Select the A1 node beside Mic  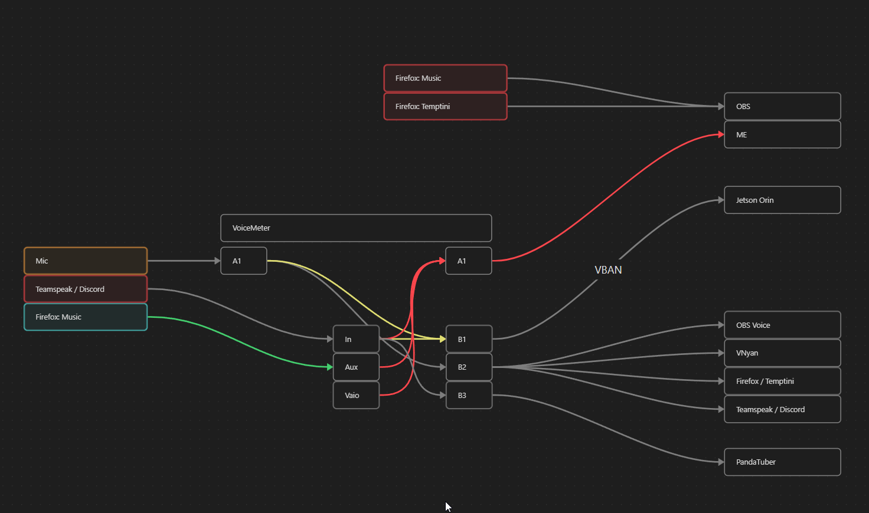tap(243, 261)
